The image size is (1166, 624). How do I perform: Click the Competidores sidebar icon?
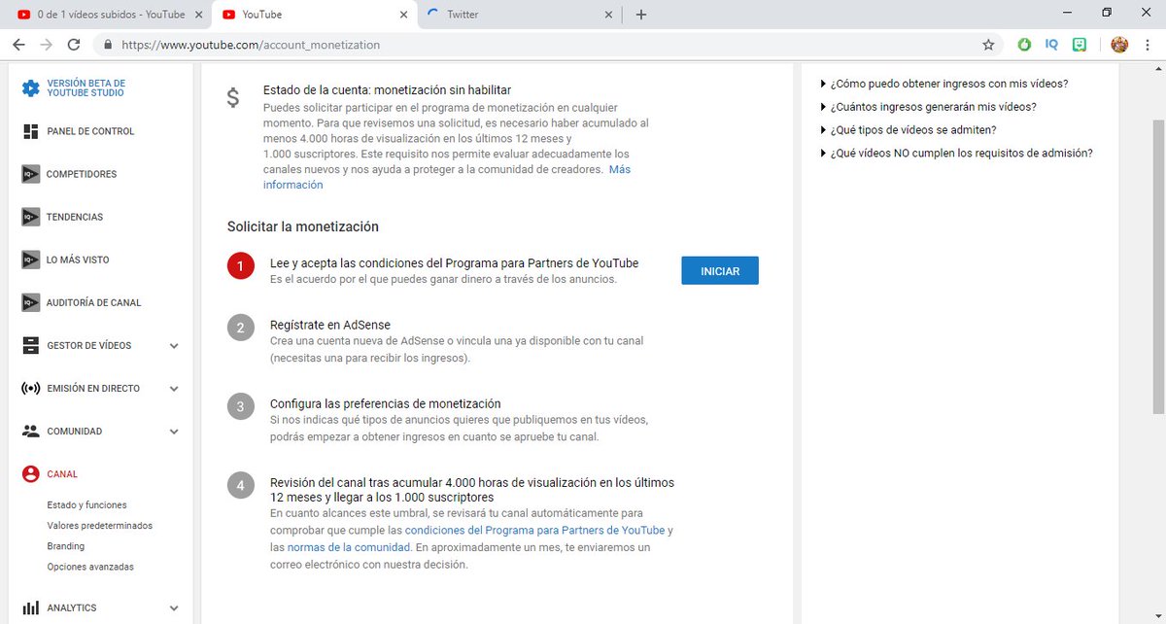pyautogui.click(x=30, y=174)
